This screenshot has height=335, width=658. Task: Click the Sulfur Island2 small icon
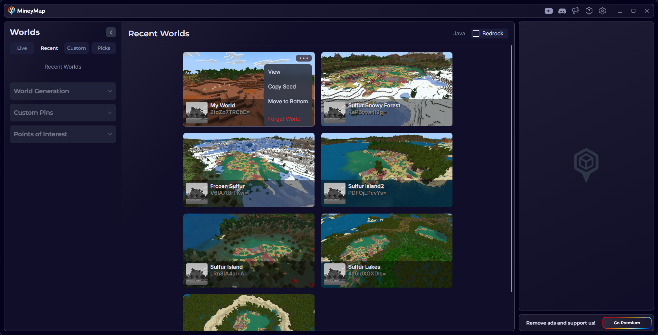click(335, 193)
